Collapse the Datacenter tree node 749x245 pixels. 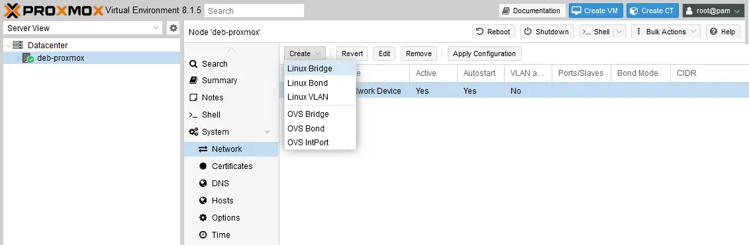pos(9,46)
